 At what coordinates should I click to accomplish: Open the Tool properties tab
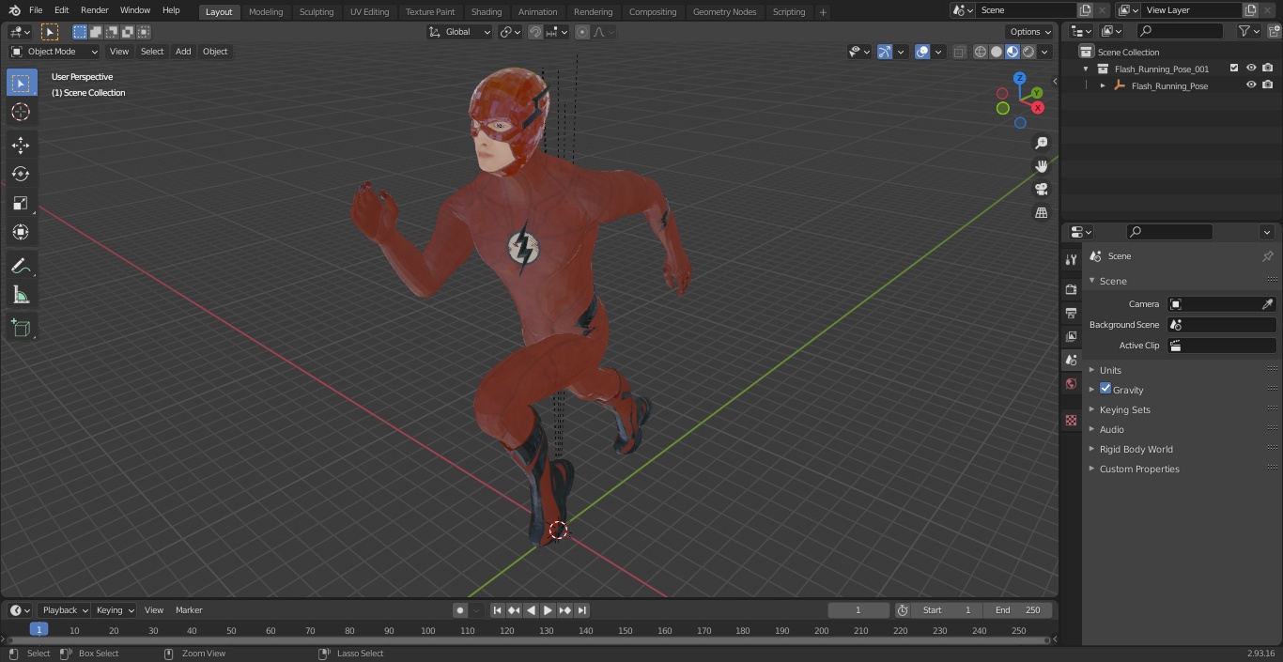[x=1071, y=259]
